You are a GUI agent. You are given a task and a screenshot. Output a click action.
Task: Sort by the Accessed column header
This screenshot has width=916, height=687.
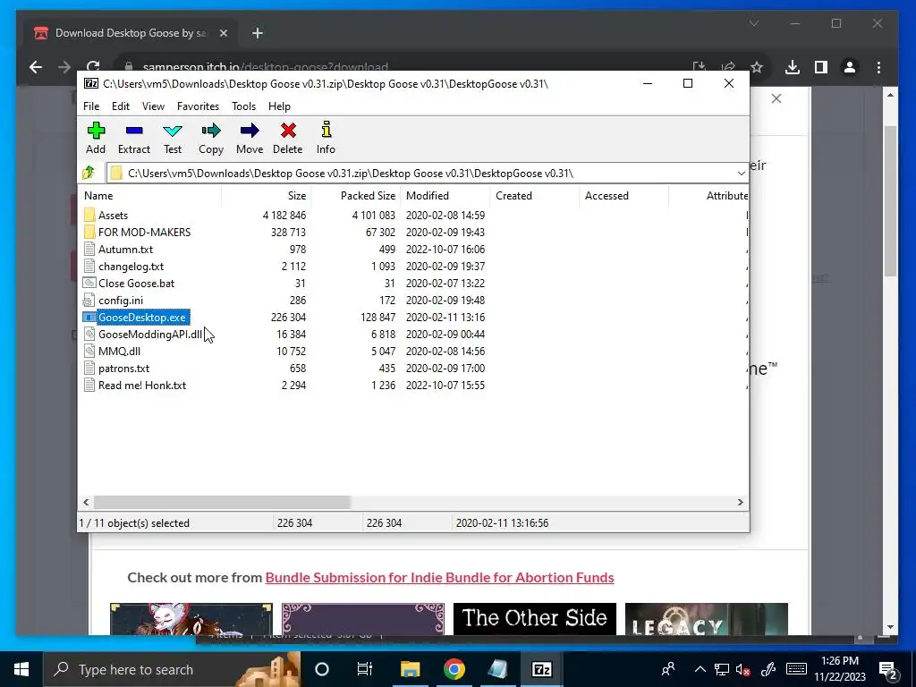(623, 196)
